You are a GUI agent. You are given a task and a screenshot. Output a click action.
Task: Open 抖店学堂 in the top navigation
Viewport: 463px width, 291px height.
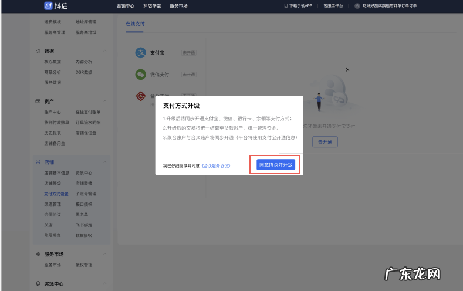[152, 6]
